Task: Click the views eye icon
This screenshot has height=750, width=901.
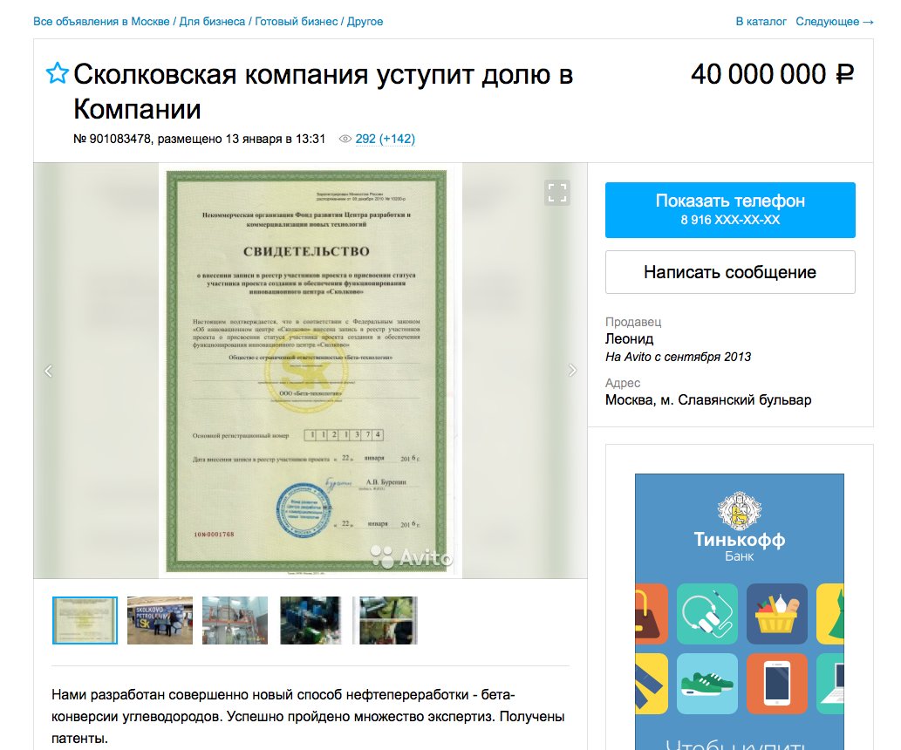Action: tap(345, 139)
